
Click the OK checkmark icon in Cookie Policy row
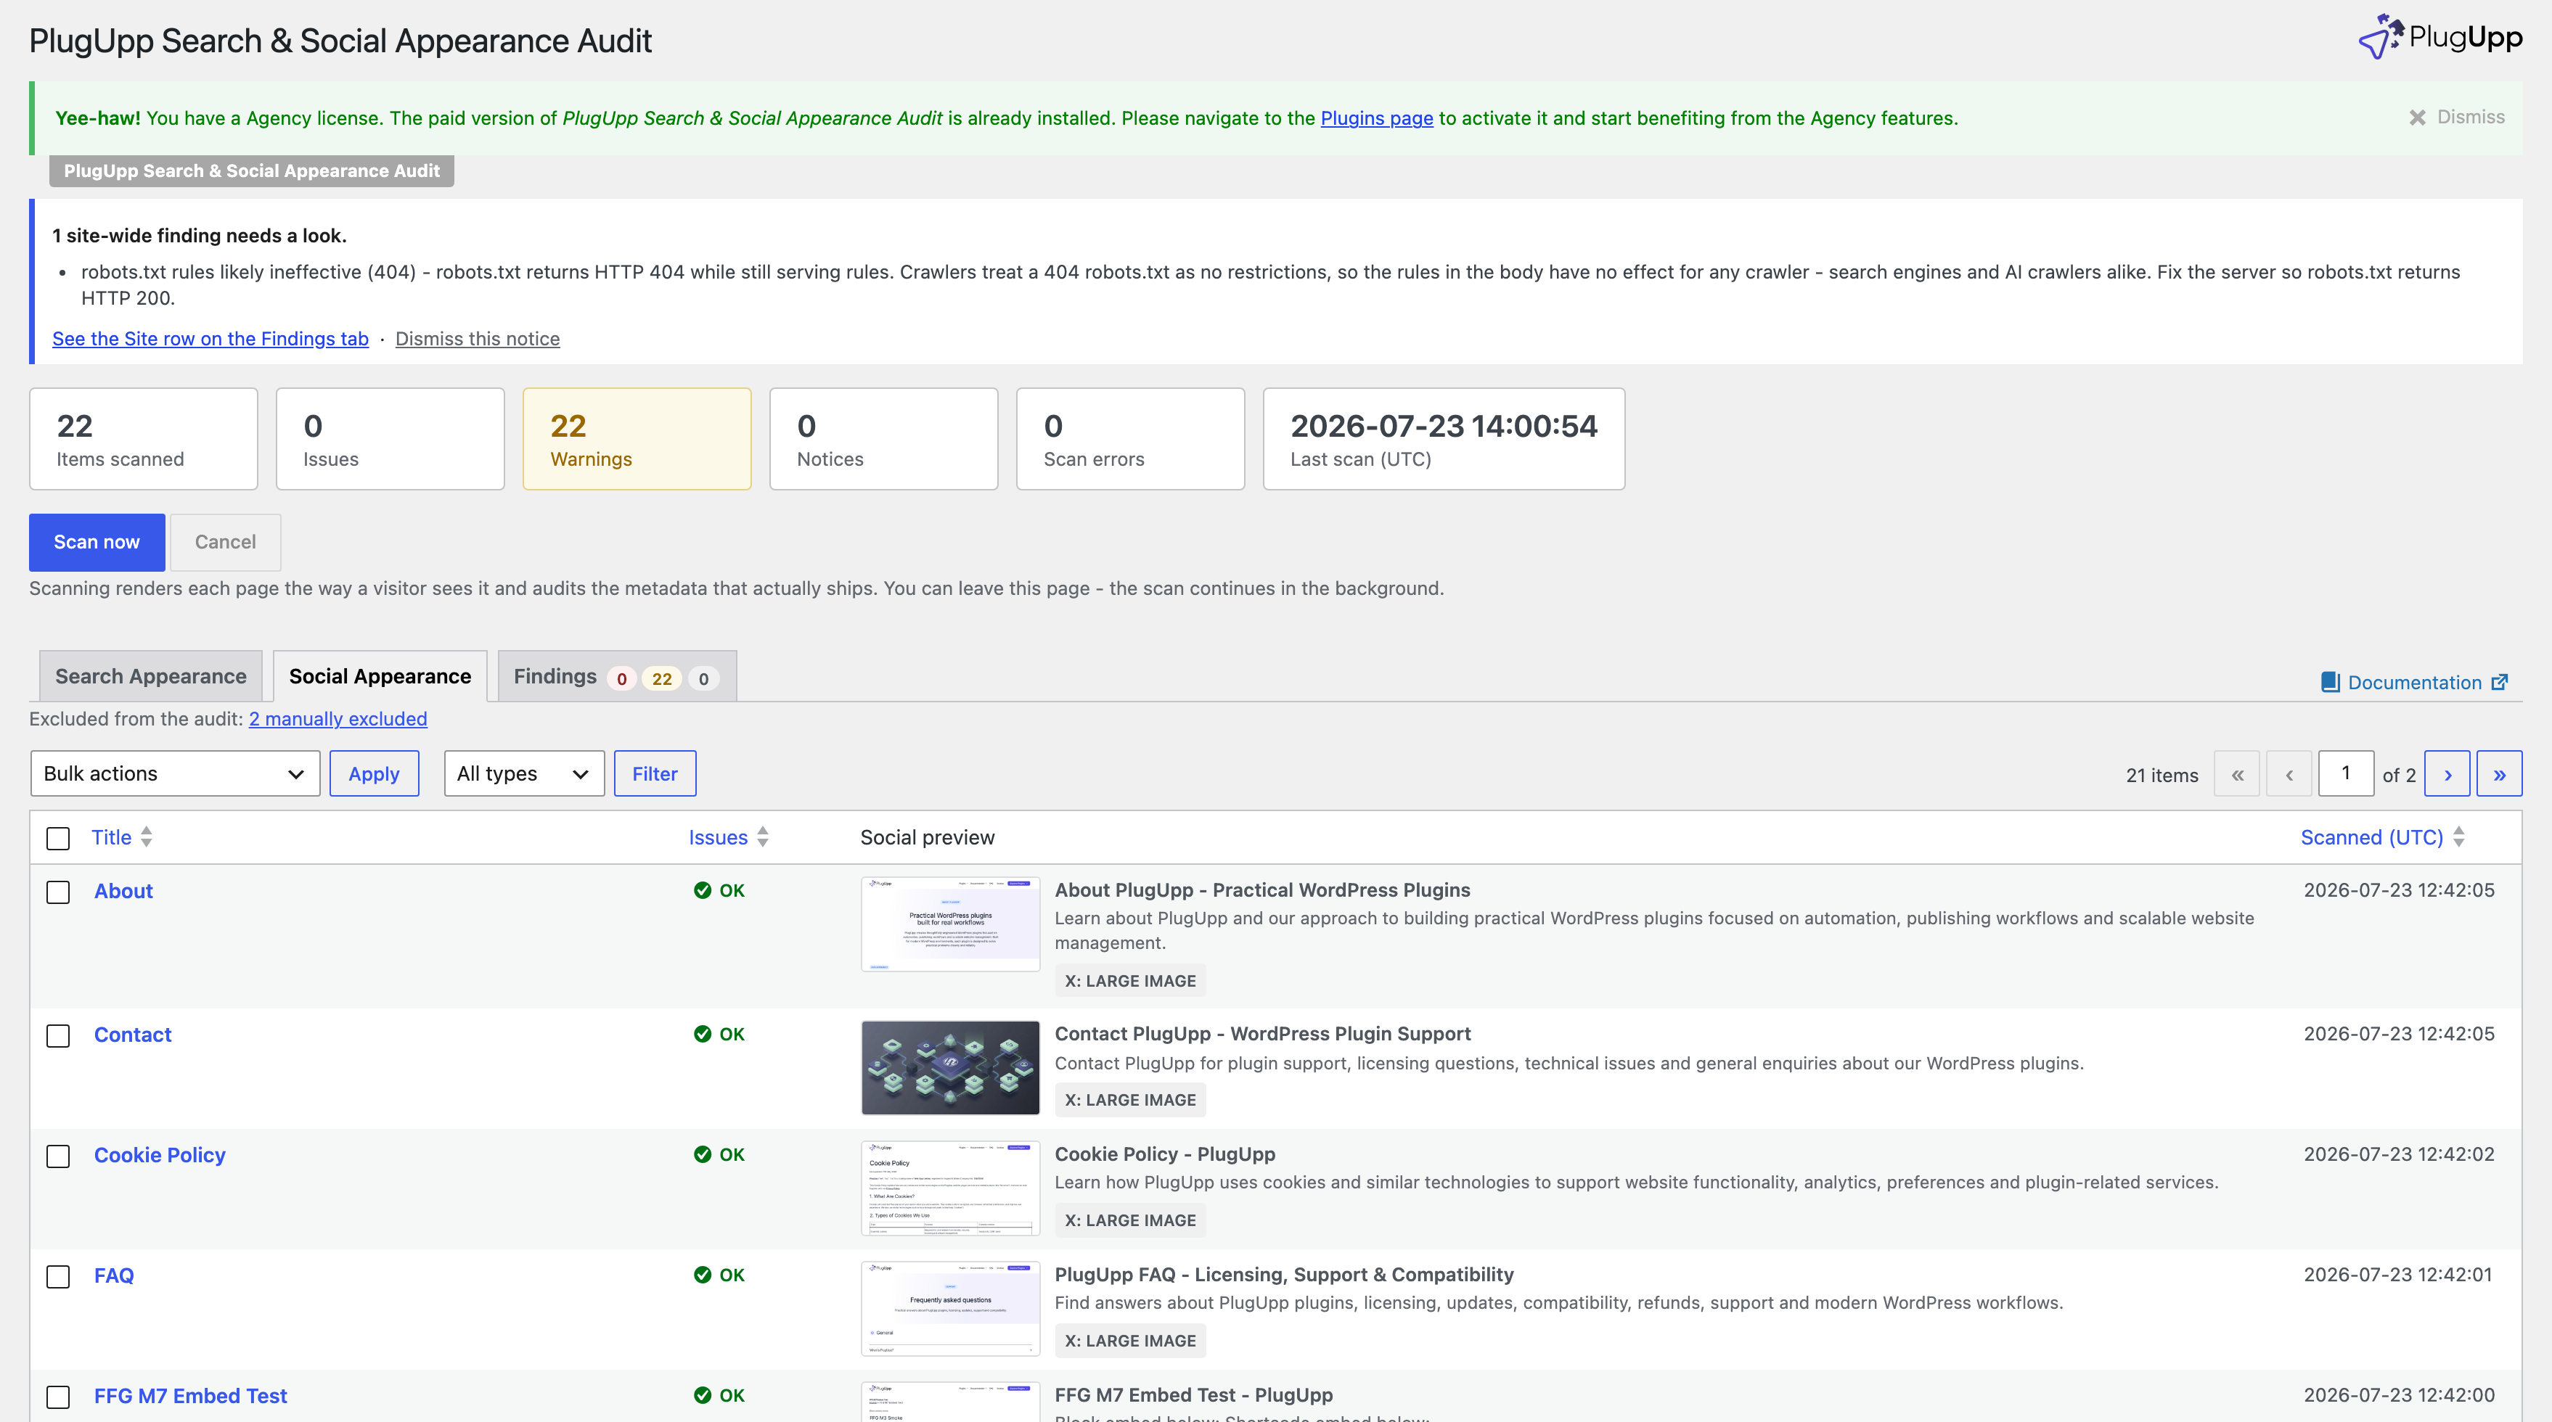703,1154
